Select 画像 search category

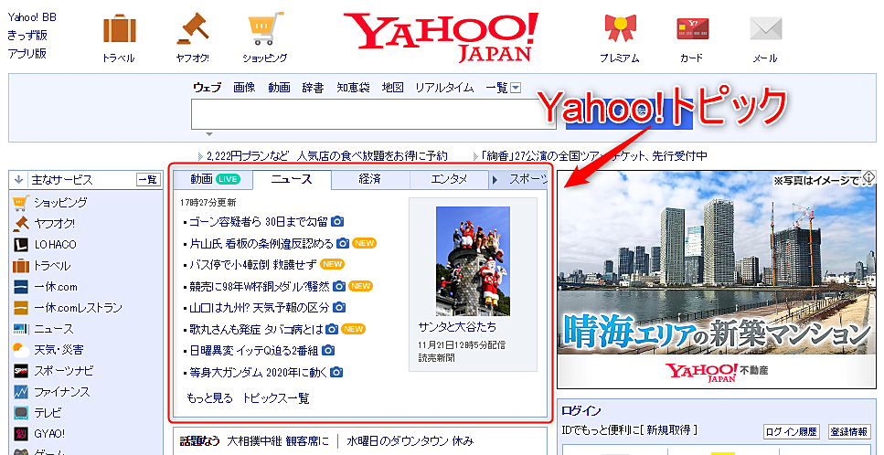point(244,88)
